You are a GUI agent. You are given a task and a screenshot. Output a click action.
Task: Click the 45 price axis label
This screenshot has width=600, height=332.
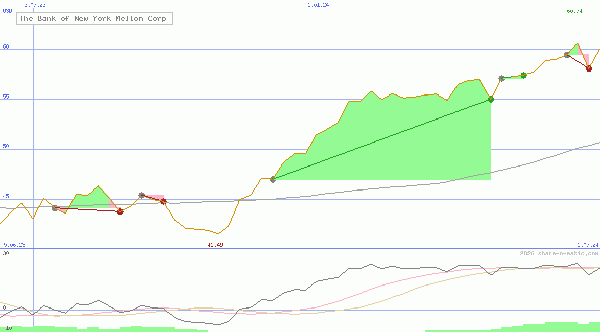6,197
